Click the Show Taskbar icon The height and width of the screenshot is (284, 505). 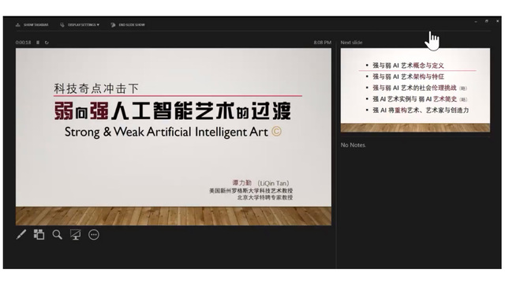pos(17,24)
